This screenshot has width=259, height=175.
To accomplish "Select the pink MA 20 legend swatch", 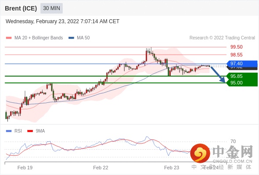I will pos(9,38).
